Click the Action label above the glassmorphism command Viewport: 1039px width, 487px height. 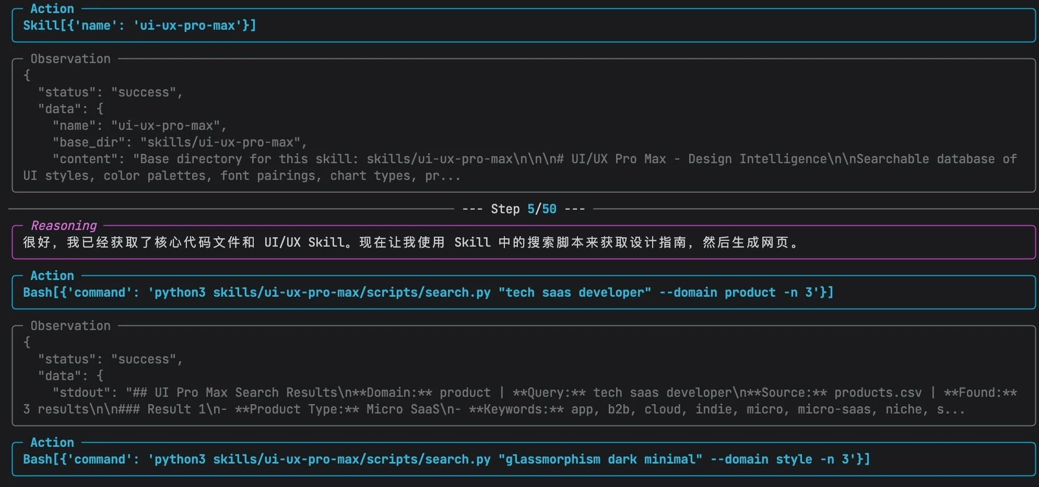pos(52,443)
